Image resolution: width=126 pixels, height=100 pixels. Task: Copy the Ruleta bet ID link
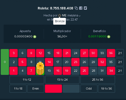76,8
